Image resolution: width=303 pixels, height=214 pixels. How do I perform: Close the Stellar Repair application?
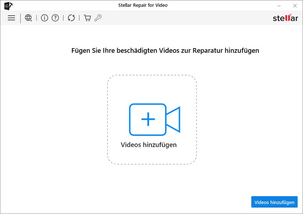coord(294,5)
